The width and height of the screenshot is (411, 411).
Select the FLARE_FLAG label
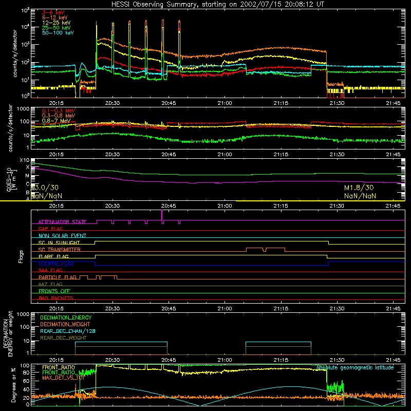click(53, 256)
